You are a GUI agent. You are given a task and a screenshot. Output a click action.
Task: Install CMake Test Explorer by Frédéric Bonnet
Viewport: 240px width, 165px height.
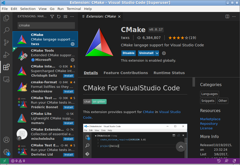coord(68,107)
